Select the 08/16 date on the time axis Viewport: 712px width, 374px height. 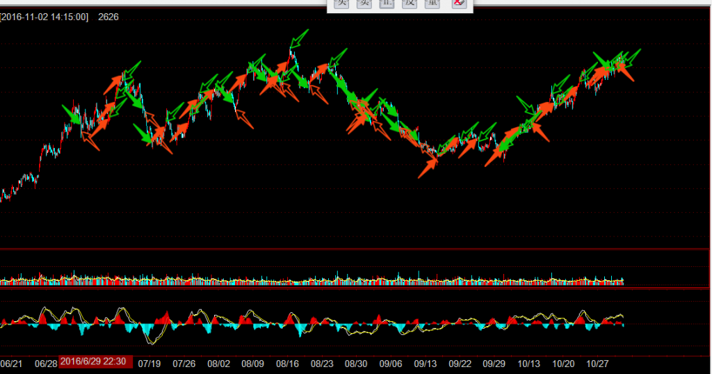tap(287, 364)
